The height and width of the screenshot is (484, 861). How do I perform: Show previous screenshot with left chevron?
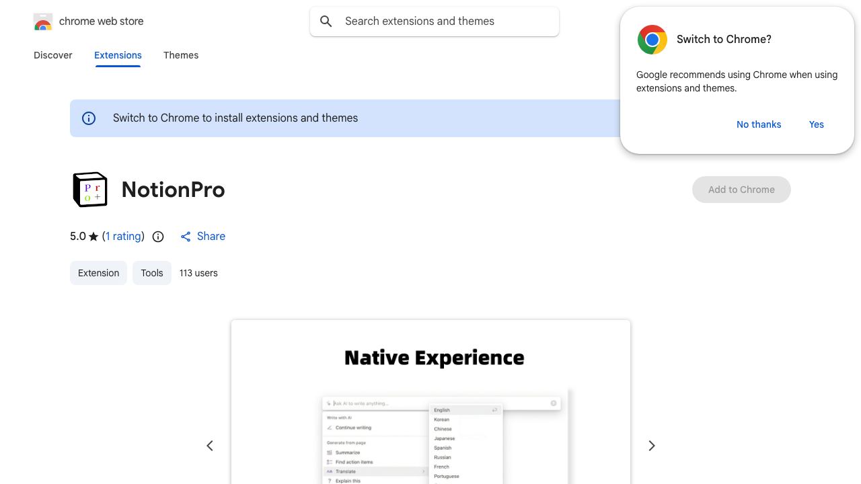pos(210,446)
